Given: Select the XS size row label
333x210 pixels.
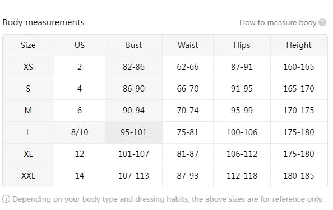Looking at the screenshot, I should pyautogui.click(x=28, y=67).
